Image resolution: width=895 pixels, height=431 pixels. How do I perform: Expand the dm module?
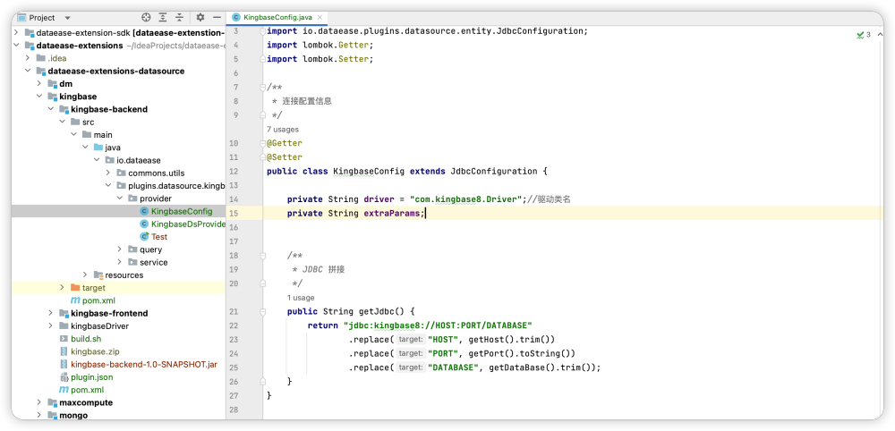(x=38, y=84)
